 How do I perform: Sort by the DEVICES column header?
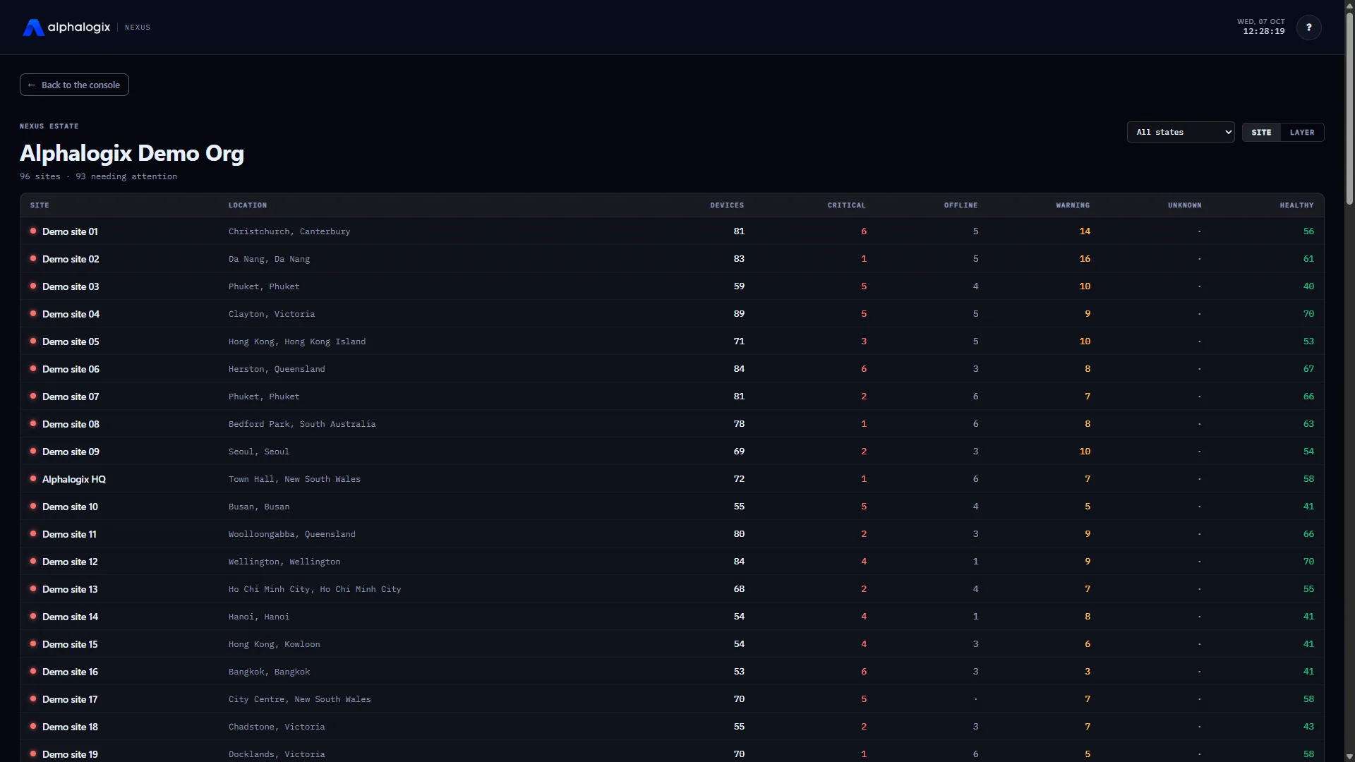pyautogui.click(x=727, y=205)
